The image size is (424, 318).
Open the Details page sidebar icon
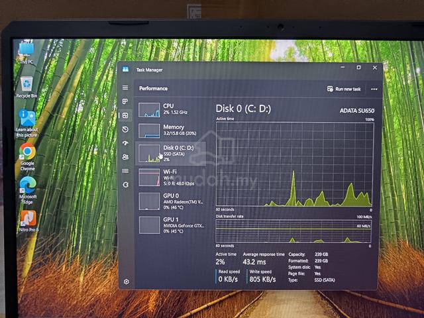coord(125,171)
